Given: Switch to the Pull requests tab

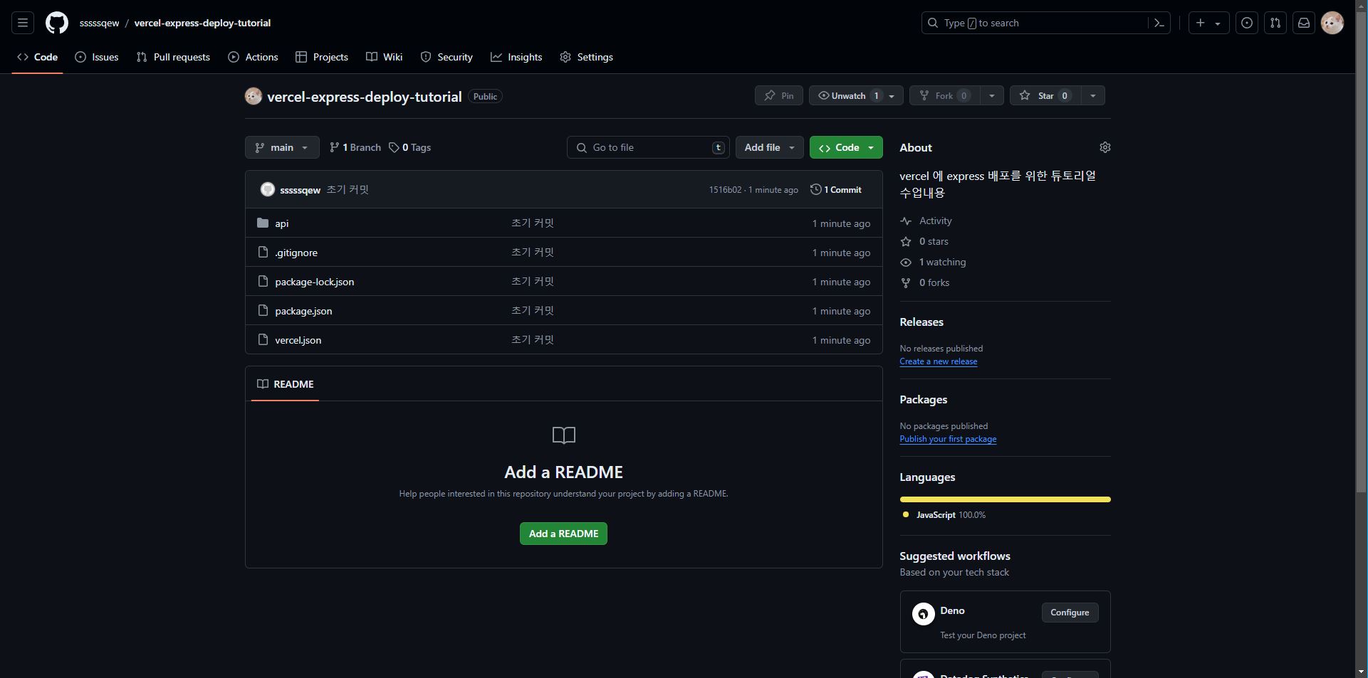Looking at the screenshot, I should pos(173,57).
